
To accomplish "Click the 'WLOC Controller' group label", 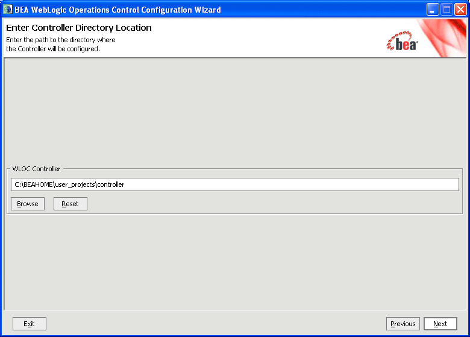I will (36, 169).
